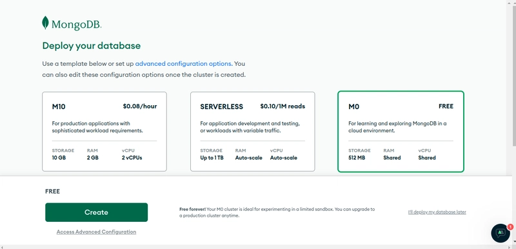Click the Create button
The image size is (516, 249).
pos(96,212)
